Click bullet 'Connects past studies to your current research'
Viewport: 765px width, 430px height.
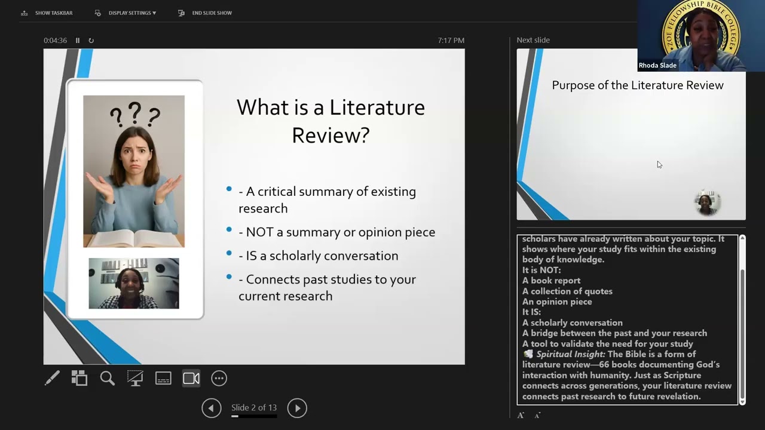(x=327, y=288)
